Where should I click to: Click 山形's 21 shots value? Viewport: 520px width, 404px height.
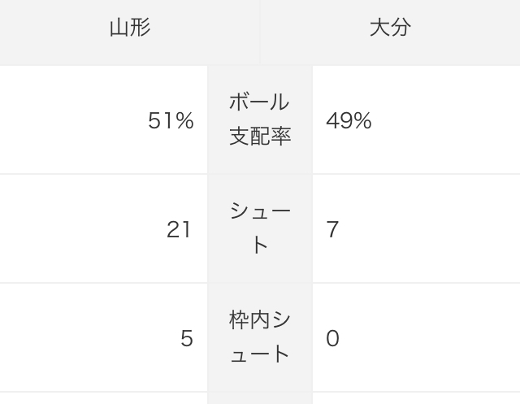pyautogui.click(x=179, y=230)
